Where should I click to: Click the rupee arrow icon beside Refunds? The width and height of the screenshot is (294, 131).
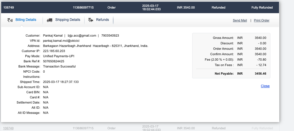click(x=91, y=20)
